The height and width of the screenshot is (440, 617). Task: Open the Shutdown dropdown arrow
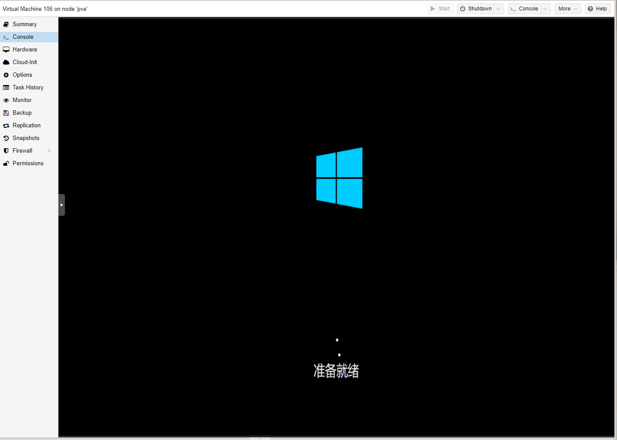coord(498,9)
